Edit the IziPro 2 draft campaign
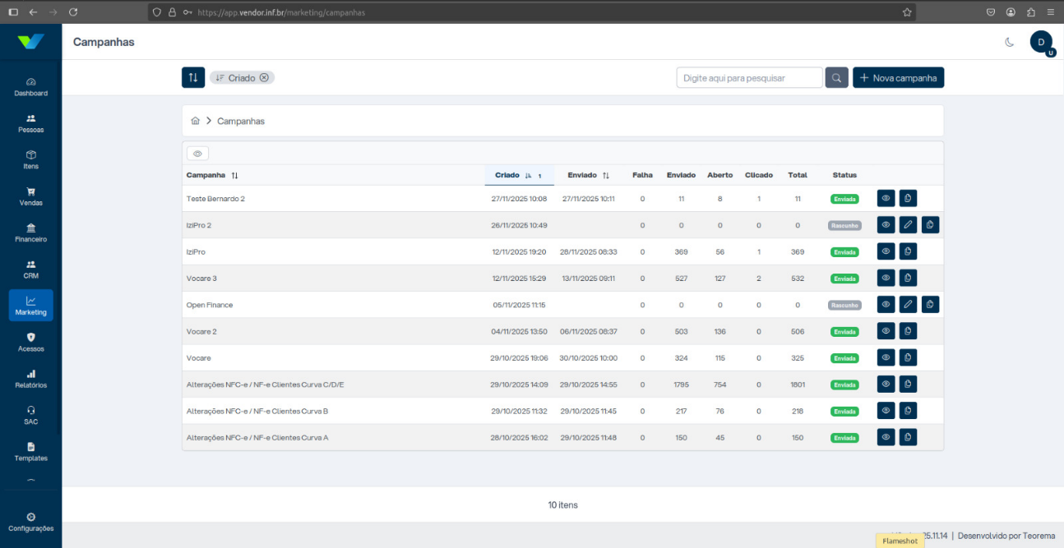The width and height of the screenshot is (1064, 548). tap(908, 224)
